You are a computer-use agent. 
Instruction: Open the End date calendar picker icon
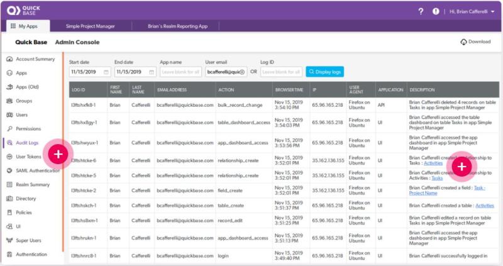click(152, 72)
